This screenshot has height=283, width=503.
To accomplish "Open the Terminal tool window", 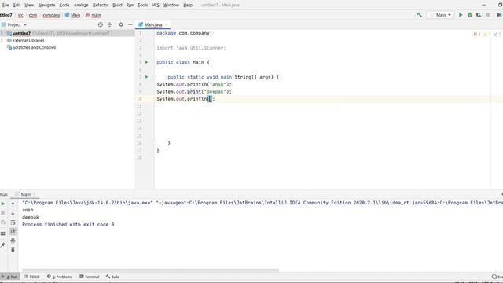I will pos(90,277).
